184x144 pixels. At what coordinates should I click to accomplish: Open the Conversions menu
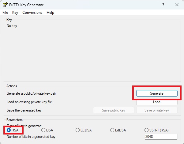[32, 13]
